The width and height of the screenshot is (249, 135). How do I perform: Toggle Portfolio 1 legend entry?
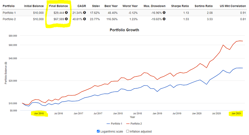pyautogui.click(x=114, y=124)
